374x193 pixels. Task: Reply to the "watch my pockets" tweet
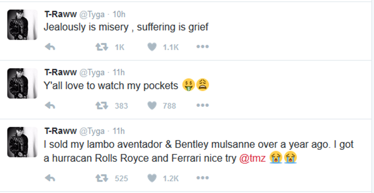(50, 106)
